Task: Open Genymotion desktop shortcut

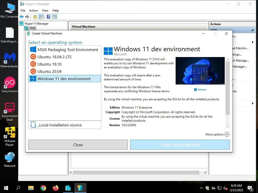Action: (x=9, y=85)
